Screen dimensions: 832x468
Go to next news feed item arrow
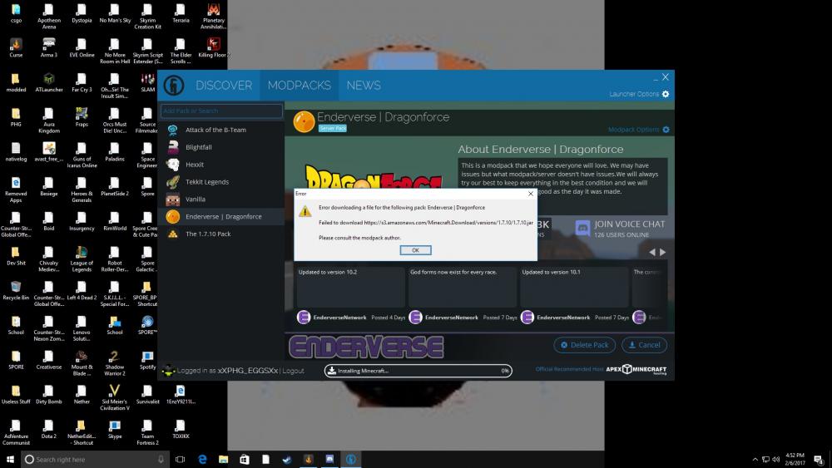pos(663,252)
